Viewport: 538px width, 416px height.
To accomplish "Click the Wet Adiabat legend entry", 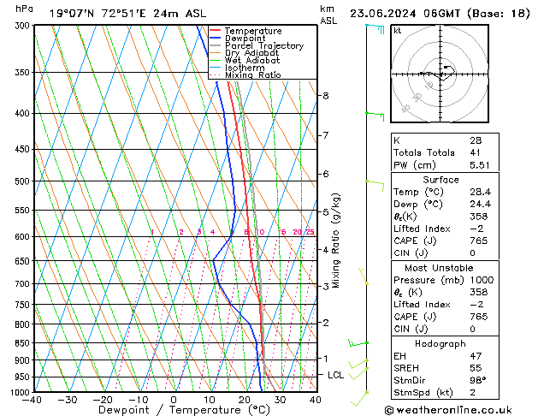I will click(x=251, y=61).
